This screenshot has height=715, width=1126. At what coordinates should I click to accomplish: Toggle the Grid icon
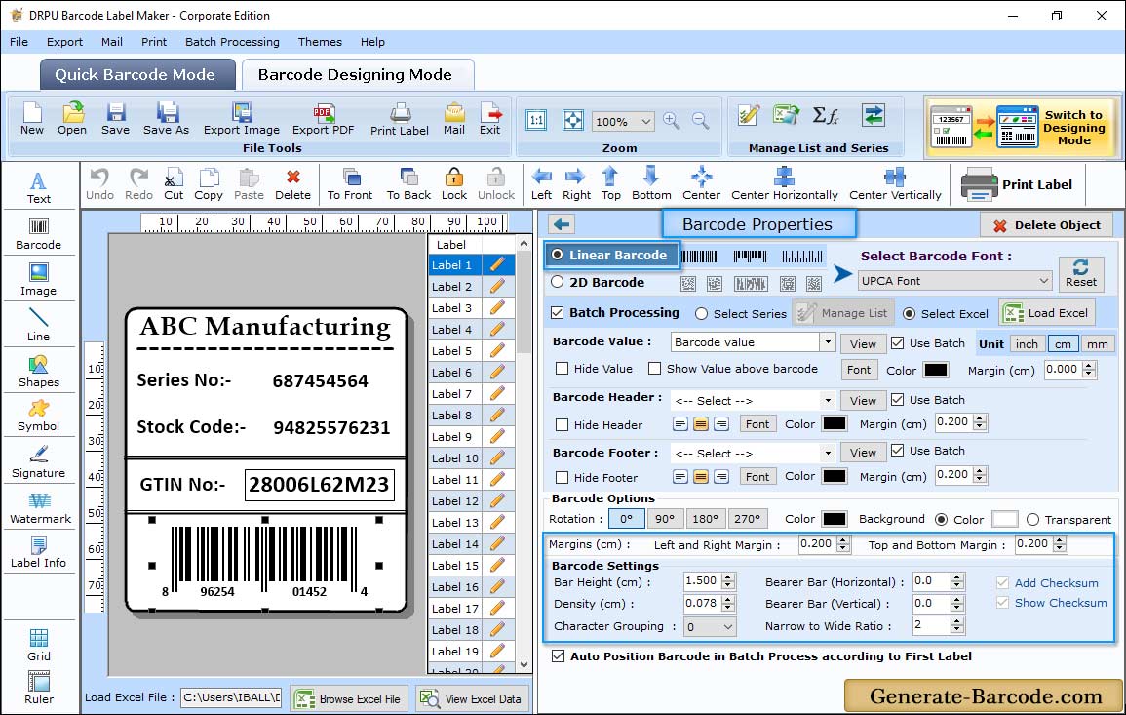point(39,646)
